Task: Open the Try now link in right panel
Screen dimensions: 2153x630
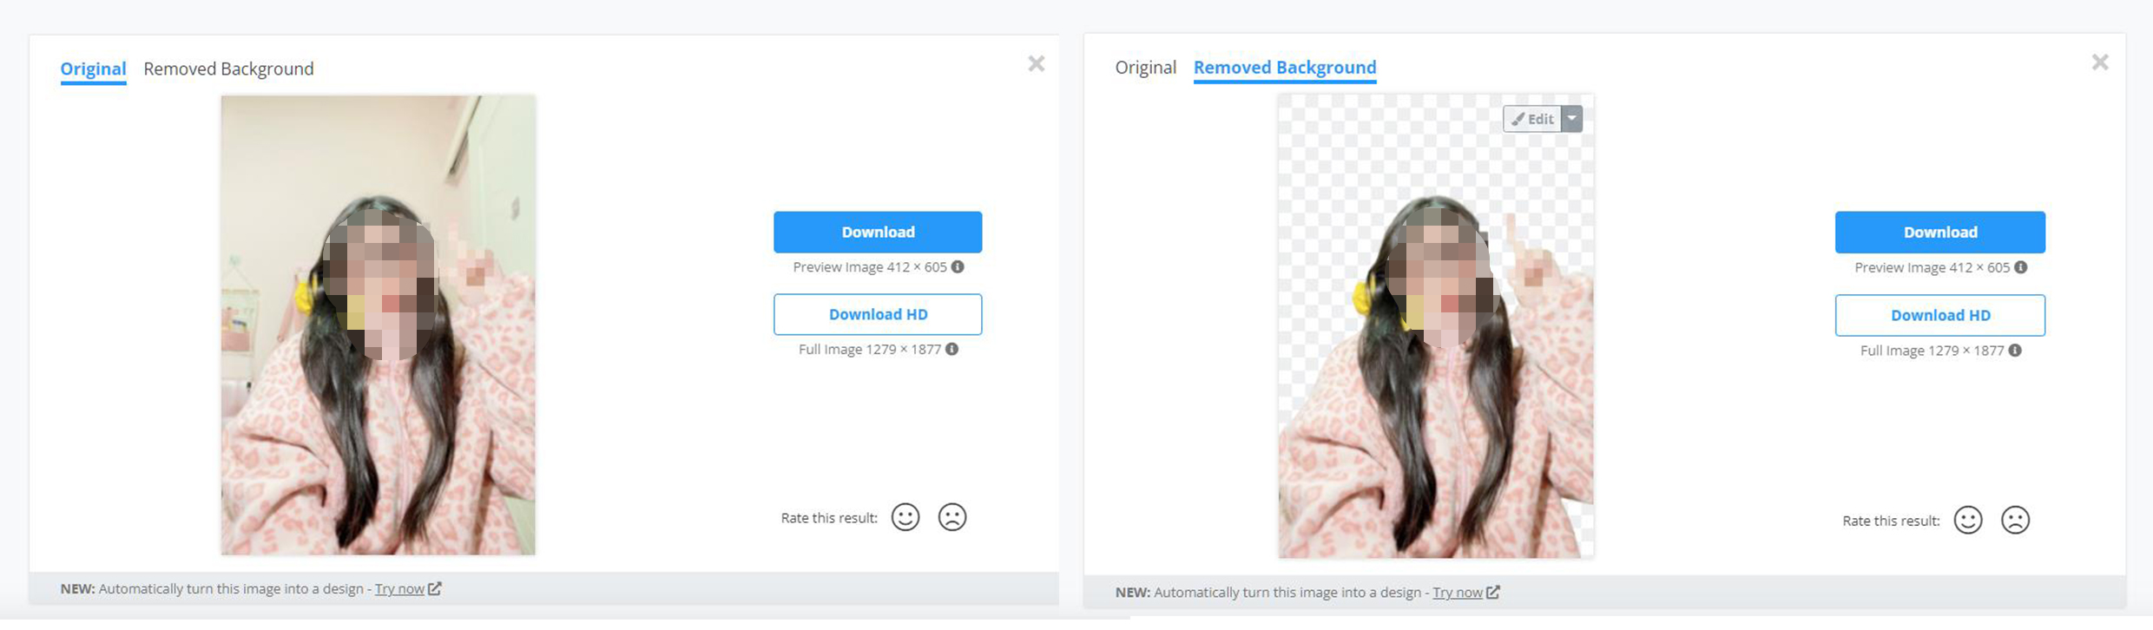Action: (x=1457, y=592)
